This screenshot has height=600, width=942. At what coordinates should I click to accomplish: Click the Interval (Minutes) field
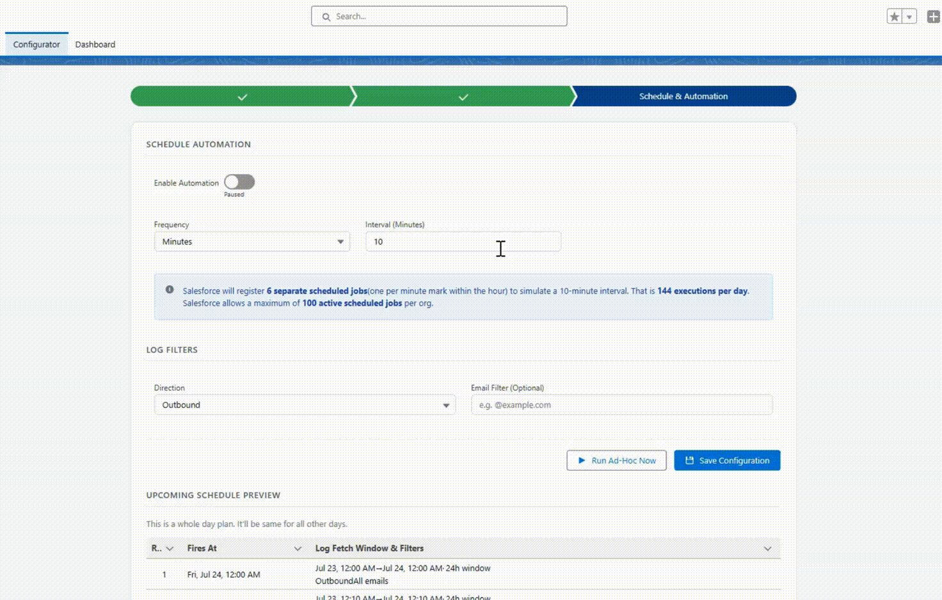tap(463, 241)
